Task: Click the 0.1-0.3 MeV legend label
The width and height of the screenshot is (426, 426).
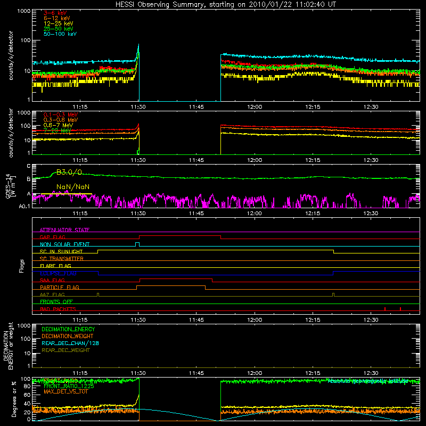Action: [61, 114]
